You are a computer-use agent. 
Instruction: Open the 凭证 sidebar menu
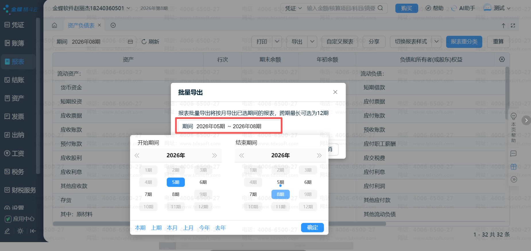(18, 25)
